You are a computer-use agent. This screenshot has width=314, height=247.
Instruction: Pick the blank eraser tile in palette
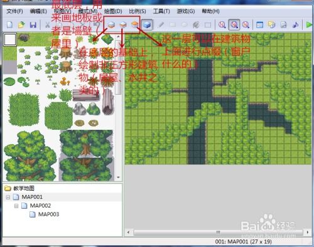(x=10, y=39)
